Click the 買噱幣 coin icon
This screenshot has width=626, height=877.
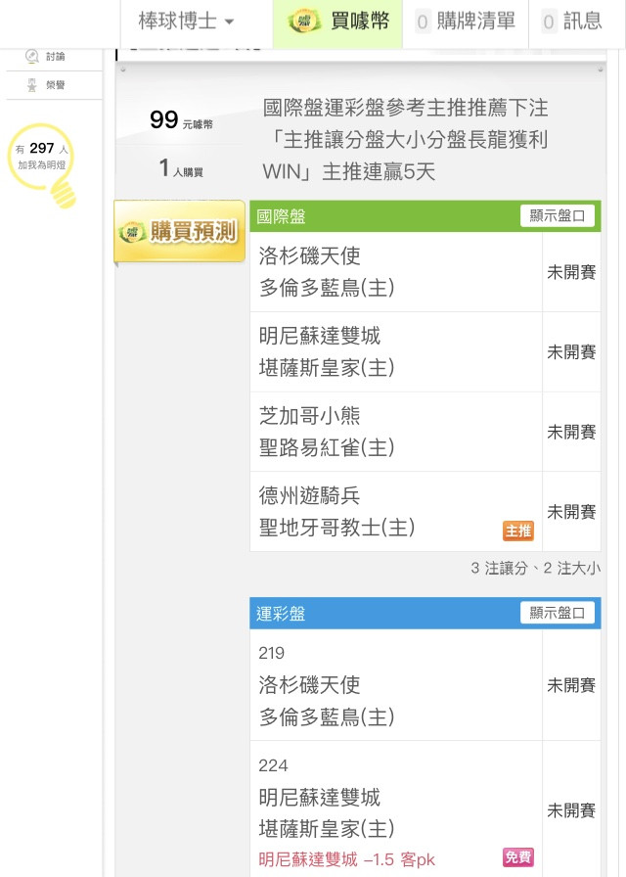point(304,22)
